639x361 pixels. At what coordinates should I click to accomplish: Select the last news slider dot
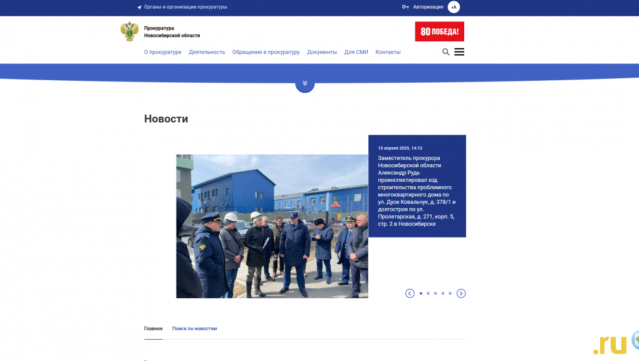pos(450,293)
